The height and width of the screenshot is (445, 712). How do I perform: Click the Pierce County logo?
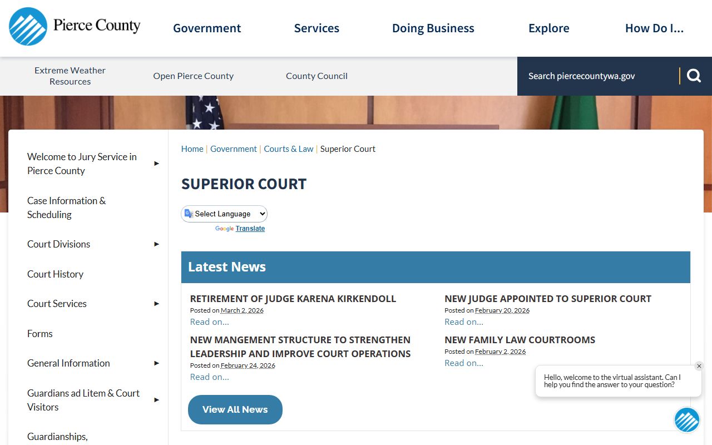point(75,26)
